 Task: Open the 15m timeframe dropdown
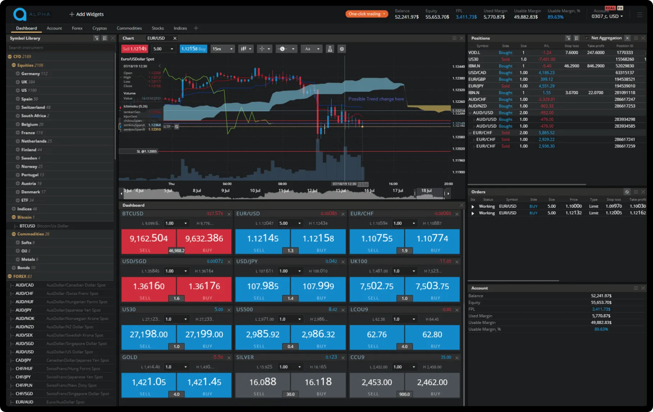tap(222, 49)
